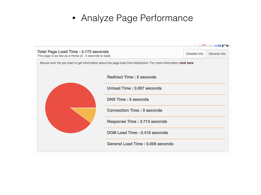
Task: Switch to the General Info tab
Action: click(217, 54)
